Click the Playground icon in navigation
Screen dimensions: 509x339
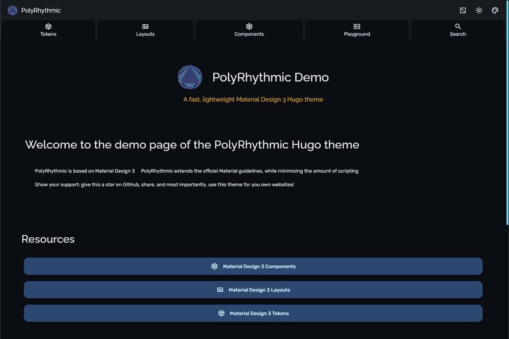point(357,26)
